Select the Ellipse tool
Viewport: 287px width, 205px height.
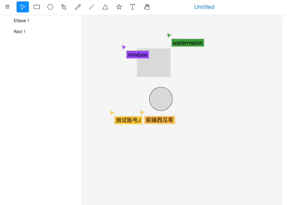point(50,7)
